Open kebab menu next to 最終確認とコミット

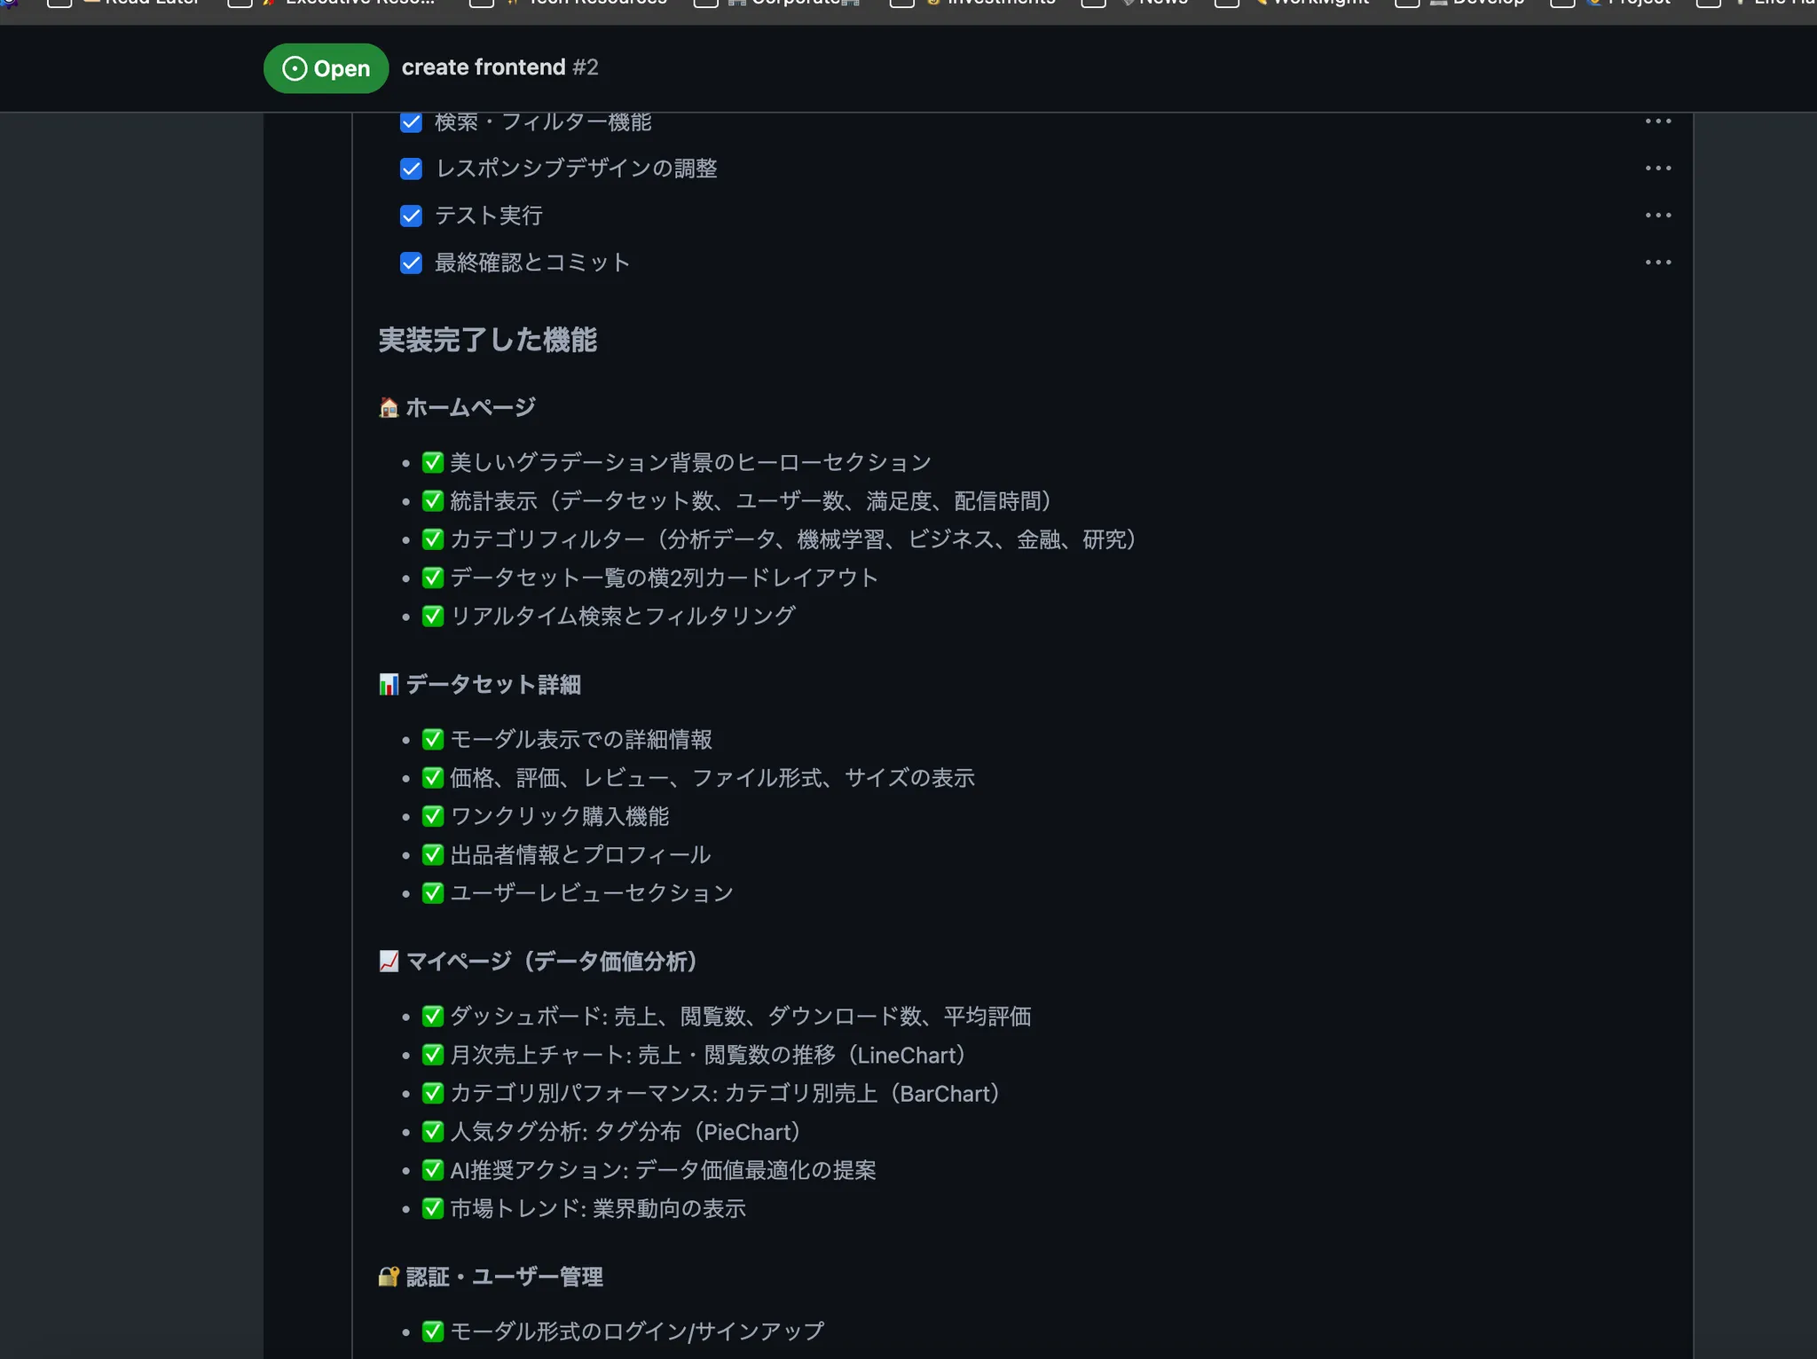click(1658, 262)
